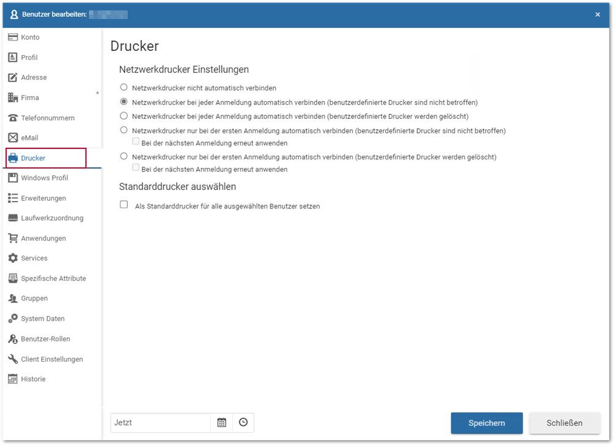Select 'nur bei der ersten Anmeldung ... werden gelöscht' radio
This screenshot has width=614, height=445.
click(x=124, y=156)
